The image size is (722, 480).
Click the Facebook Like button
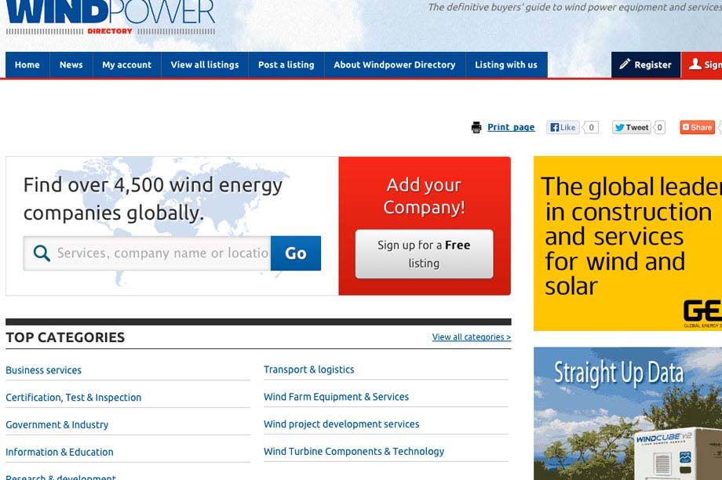click(563, 128)
